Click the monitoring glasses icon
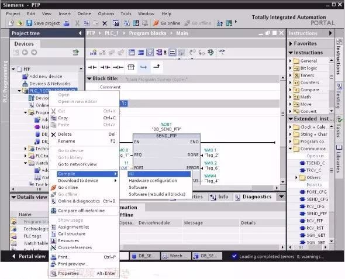The image size is (345, 279). [222, 51]
